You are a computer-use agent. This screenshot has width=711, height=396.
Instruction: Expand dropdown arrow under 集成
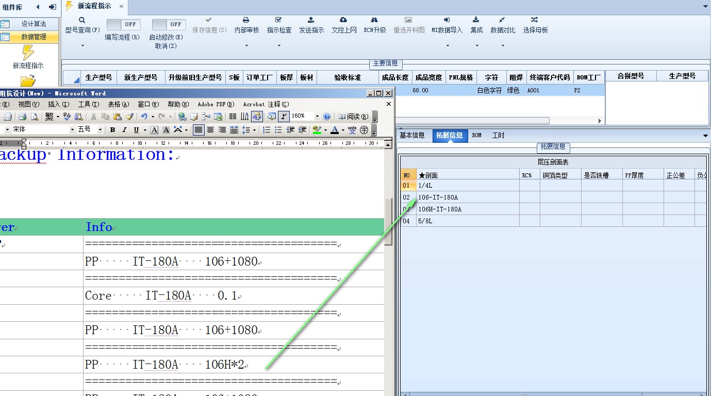476,46
